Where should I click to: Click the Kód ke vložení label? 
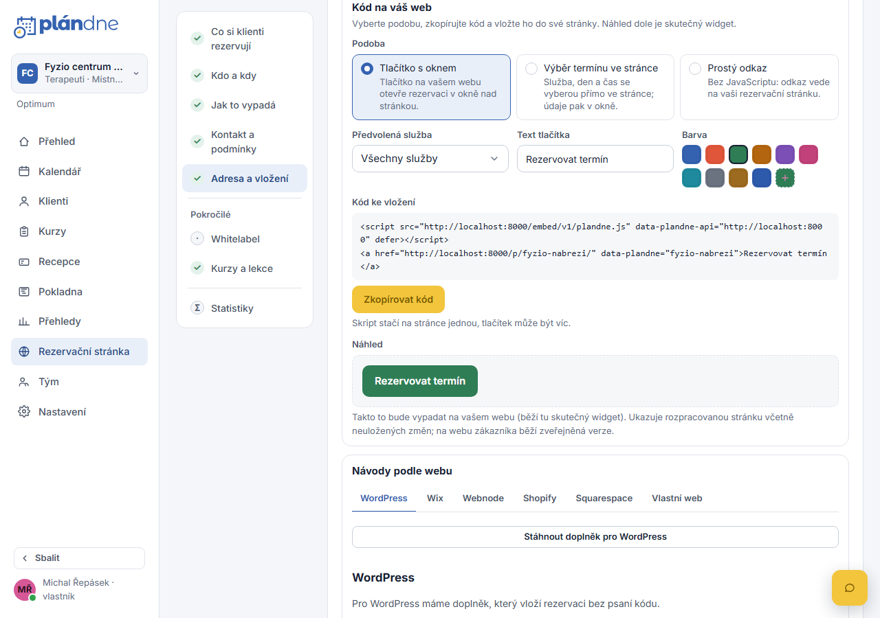tap(384, 202)
